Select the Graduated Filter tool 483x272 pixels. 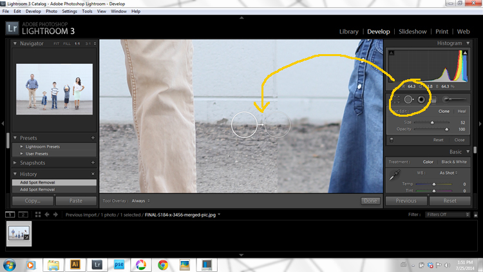433,99
